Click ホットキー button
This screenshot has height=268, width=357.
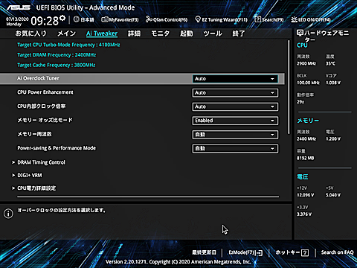tap(292, 252)
